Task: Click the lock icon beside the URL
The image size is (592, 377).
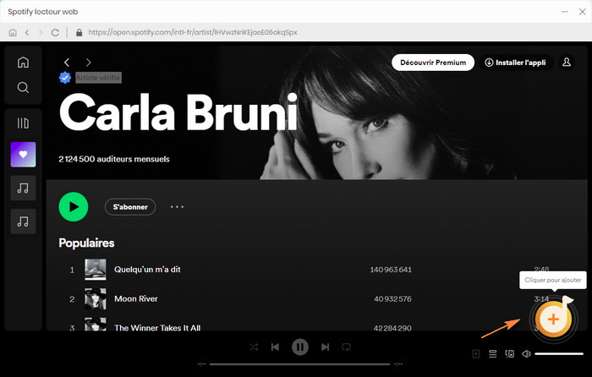Action: (x=79, y=32)
